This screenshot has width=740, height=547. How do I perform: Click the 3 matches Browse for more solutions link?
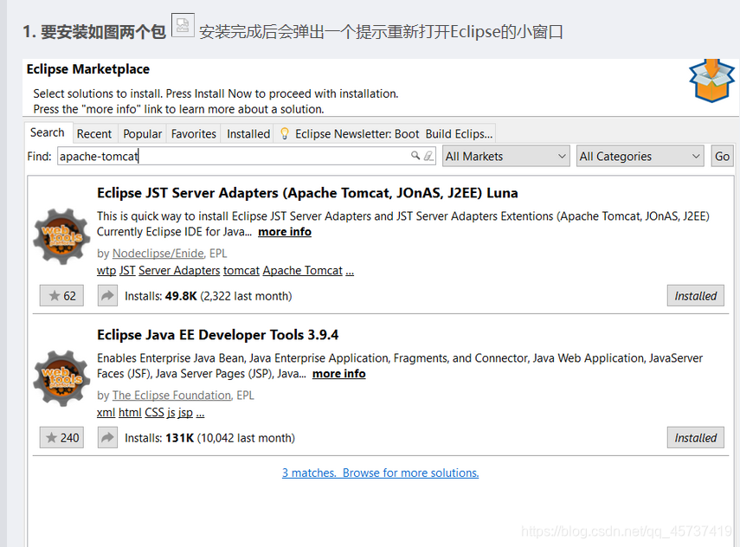(380, 473)
